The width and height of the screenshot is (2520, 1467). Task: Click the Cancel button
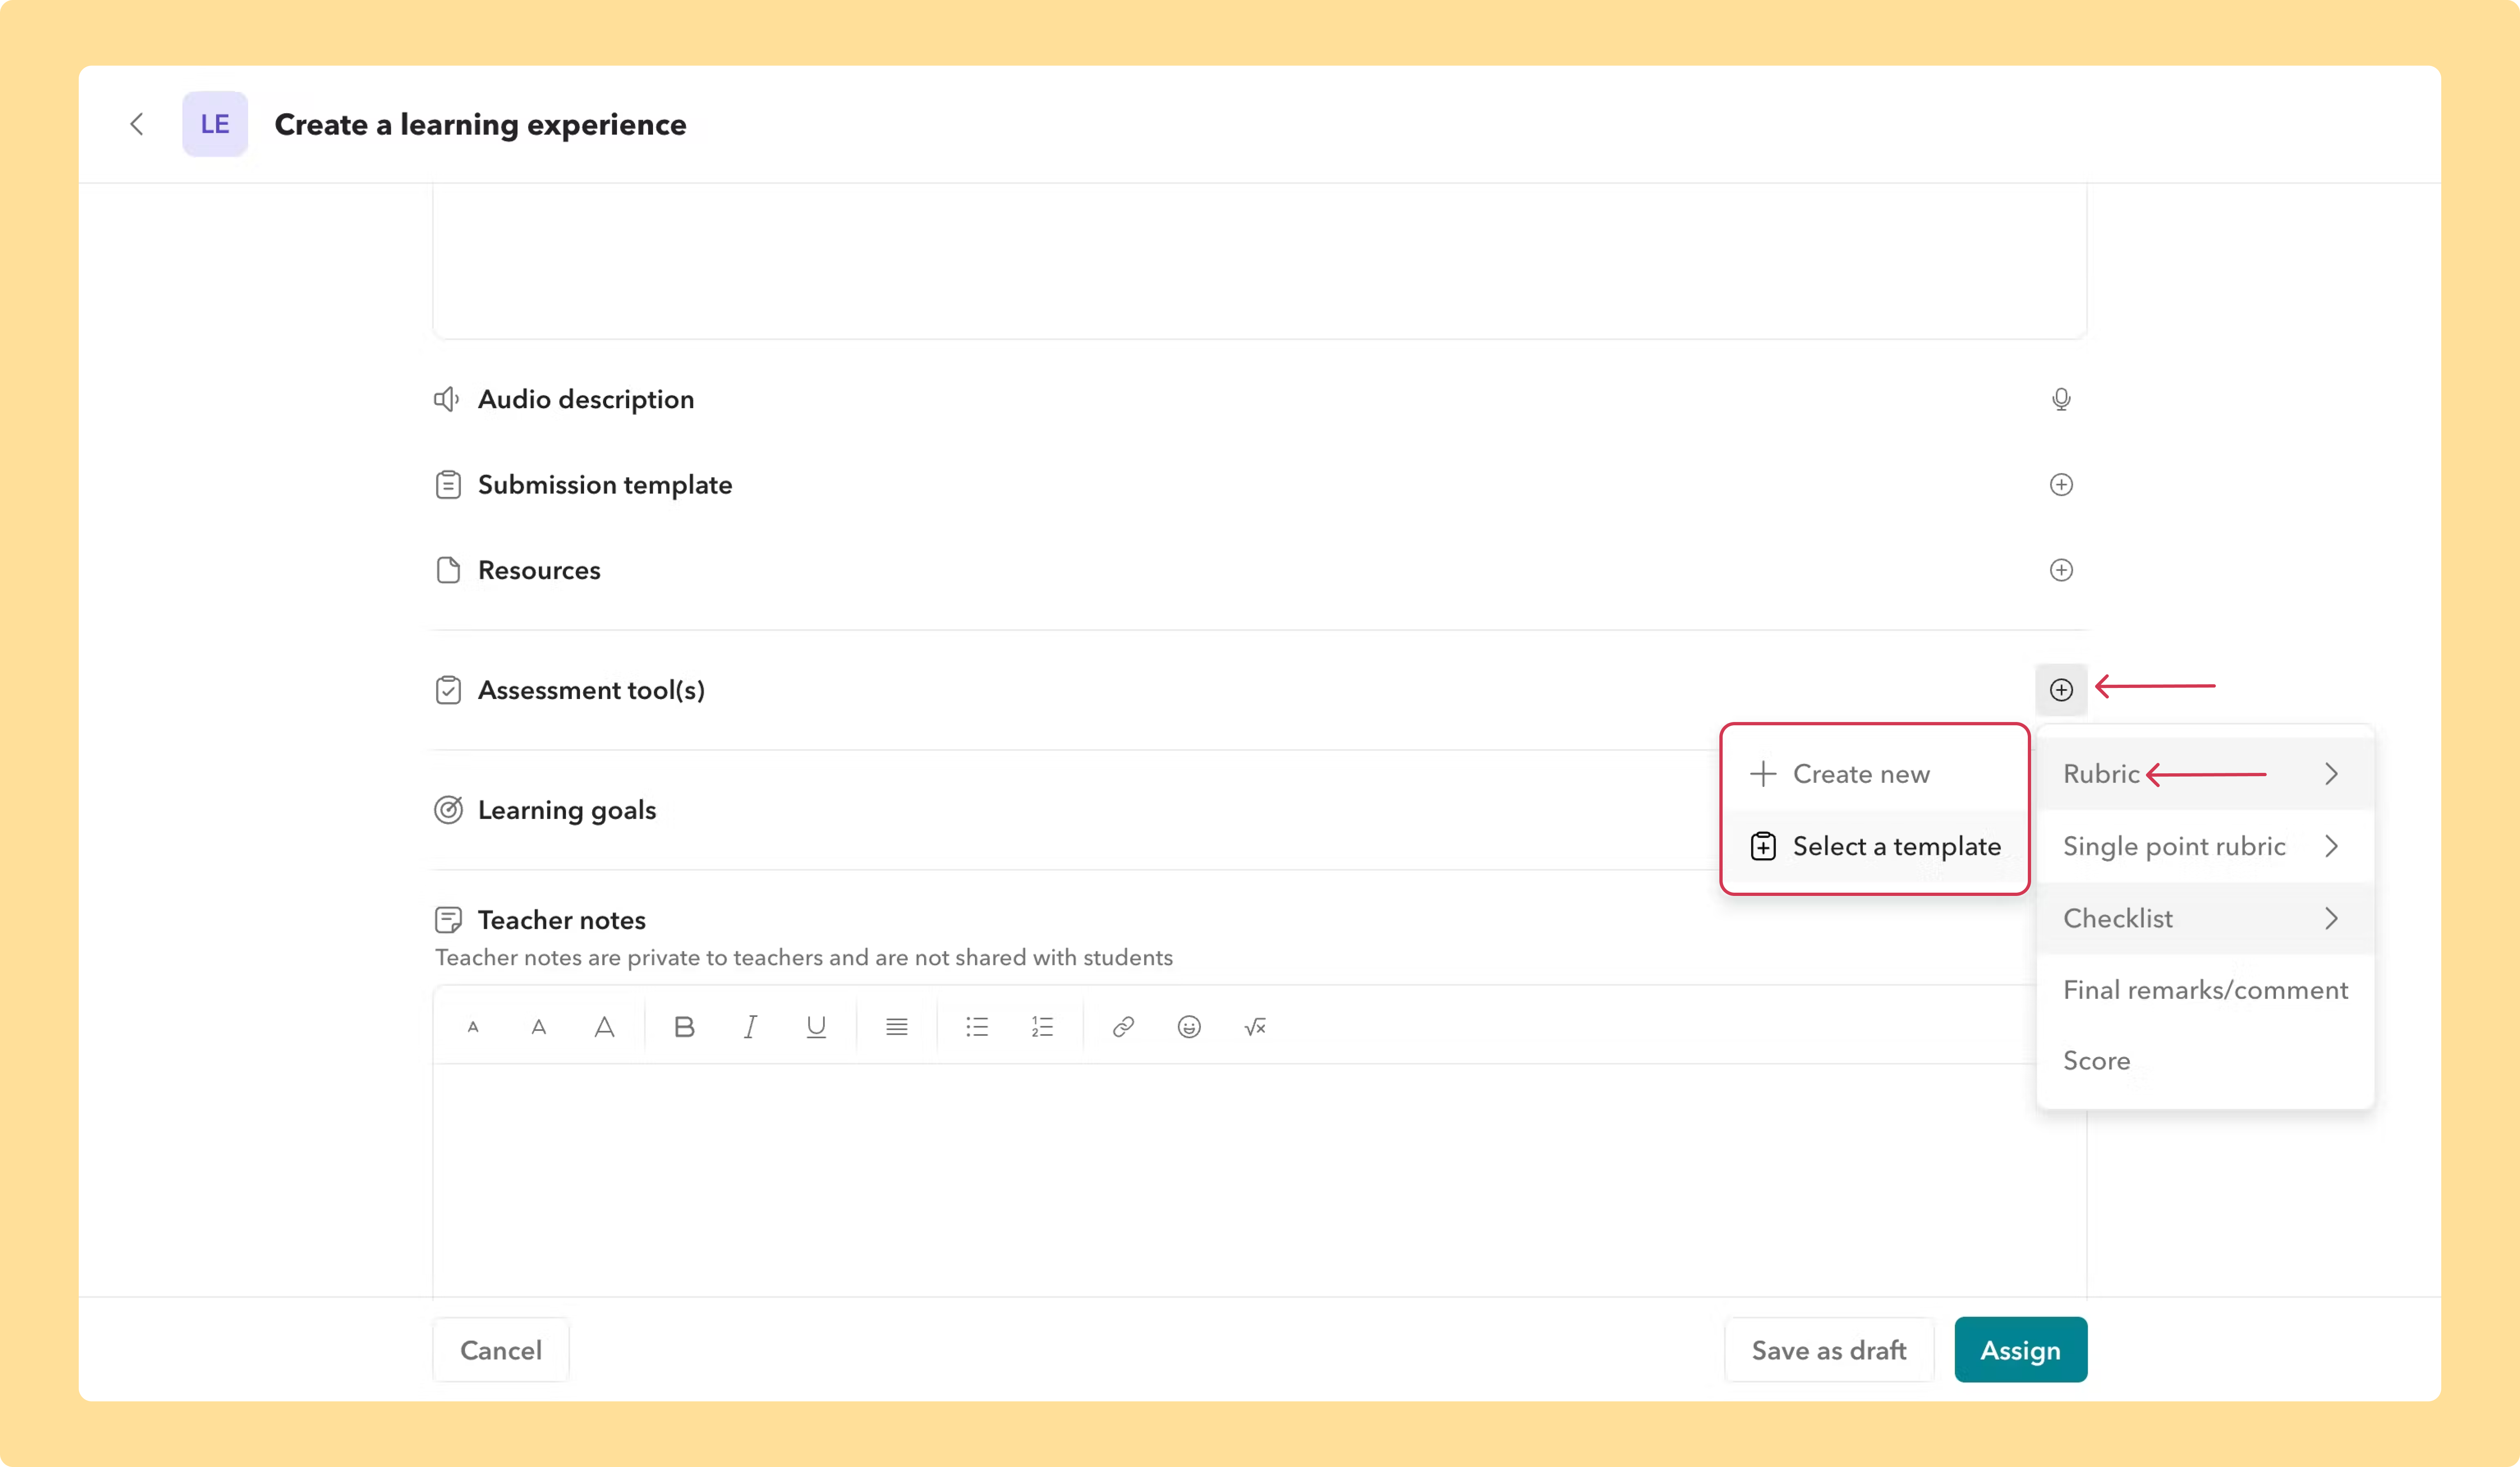click(501, 1350)
